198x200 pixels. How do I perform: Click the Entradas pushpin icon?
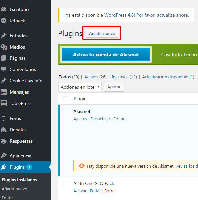[x=4, y=36]
